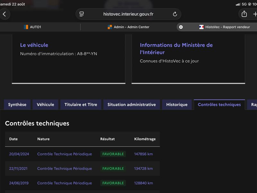Open the Titulaire et Titre tab
257x193 pixels.
[81, 105]
